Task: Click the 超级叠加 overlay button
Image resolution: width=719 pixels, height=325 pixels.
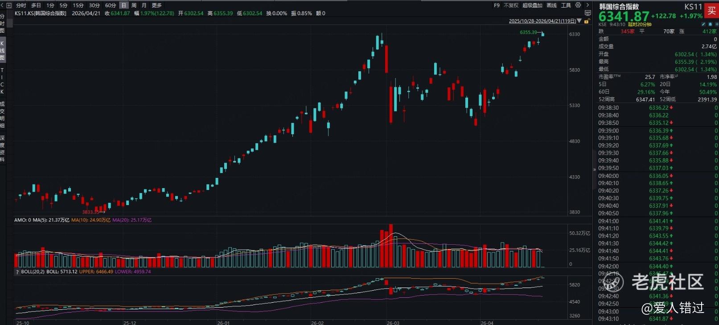Action: 532,5
